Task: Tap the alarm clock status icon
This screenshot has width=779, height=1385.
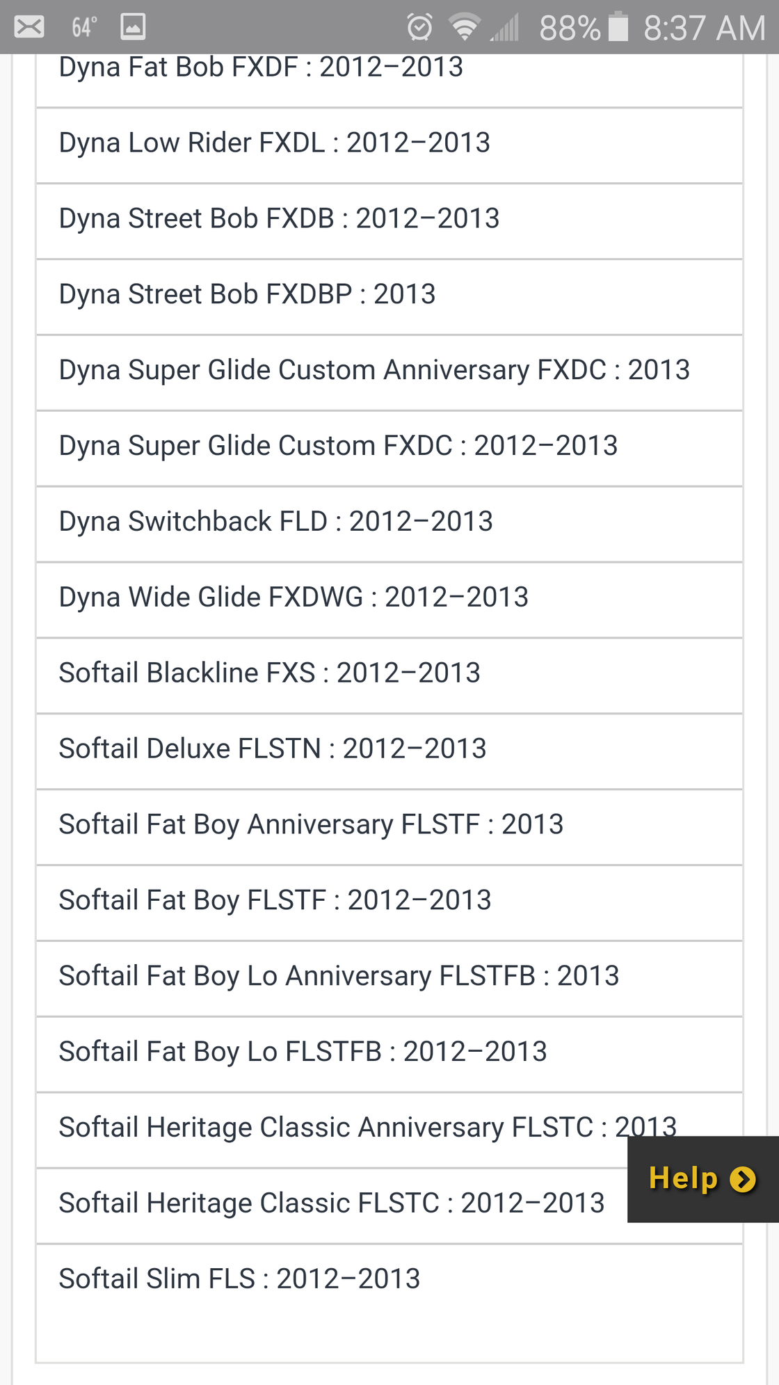Action: click(x=419, y=27)
